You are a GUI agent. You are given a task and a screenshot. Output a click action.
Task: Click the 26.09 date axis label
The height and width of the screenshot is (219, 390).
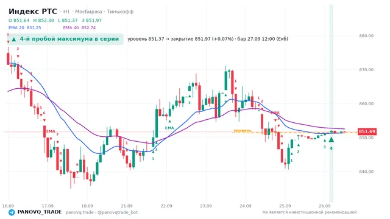click(324, 206)
